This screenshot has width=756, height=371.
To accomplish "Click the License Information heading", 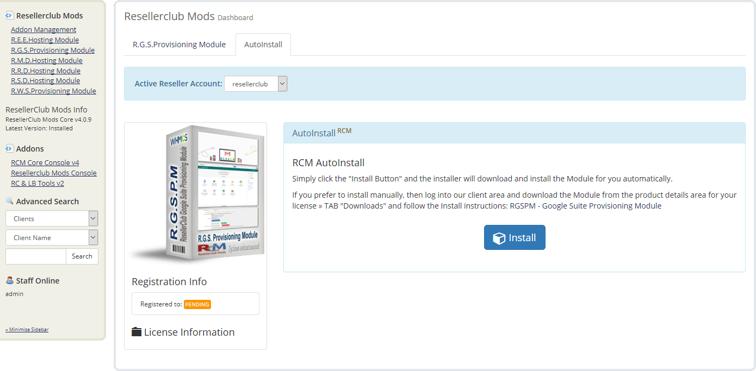I will (x=189, y=332).
